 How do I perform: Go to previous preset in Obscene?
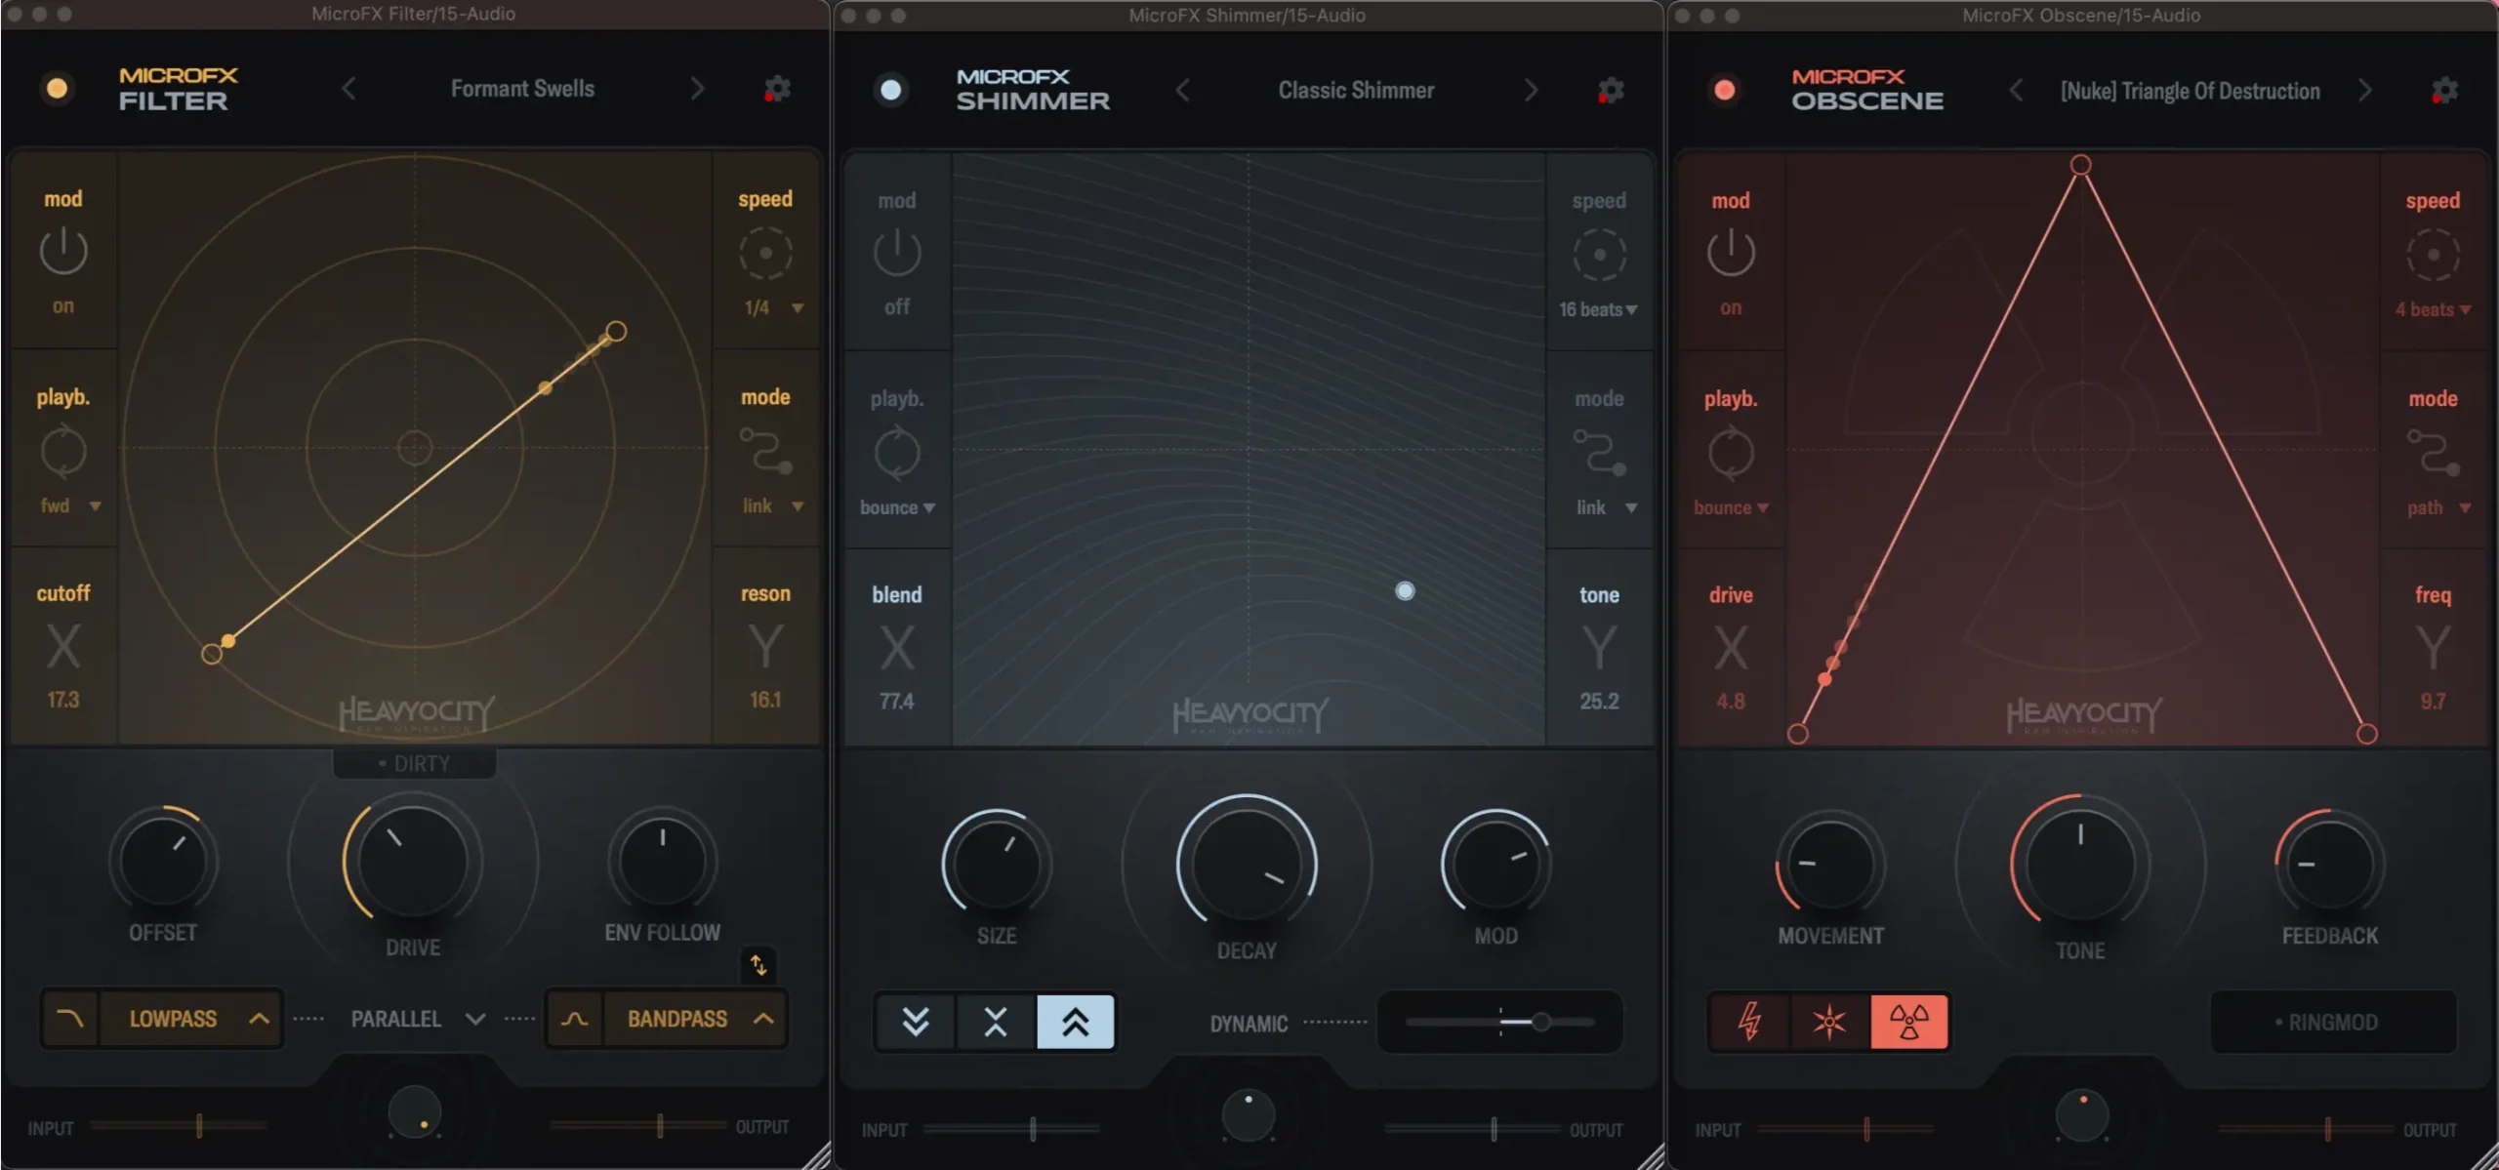click(x=2016, y=91)
